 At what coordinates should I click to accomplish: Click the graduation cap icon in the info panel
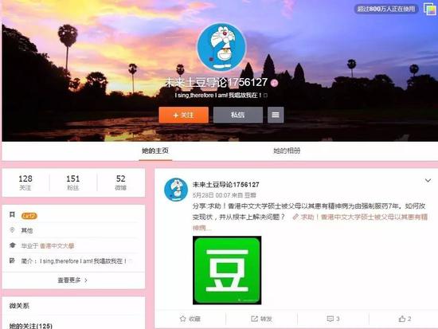point(12,245)
